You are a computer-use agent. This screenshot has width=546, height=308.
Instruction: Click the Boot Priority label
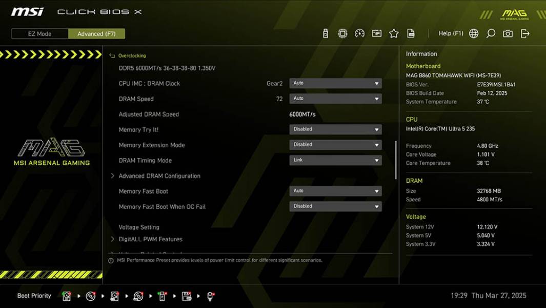click(x=34, y=296)
